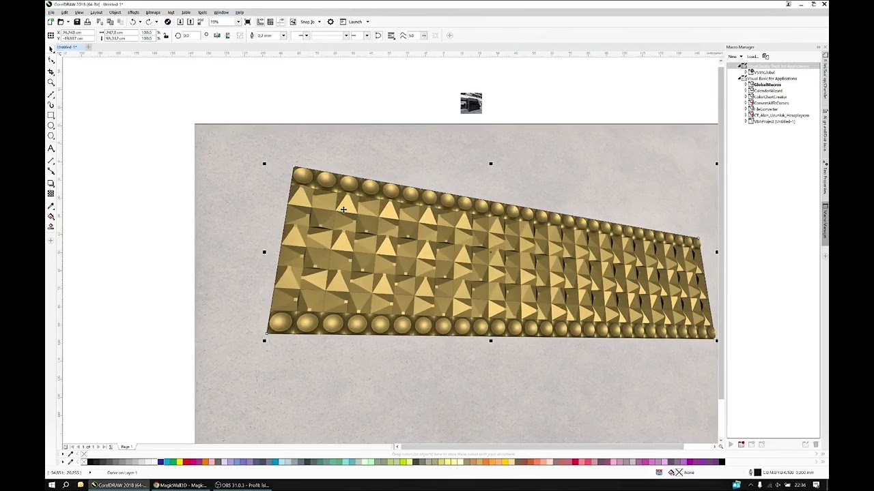Click the Windows Start button
This screenshot has width=874, height=491.
51,485
